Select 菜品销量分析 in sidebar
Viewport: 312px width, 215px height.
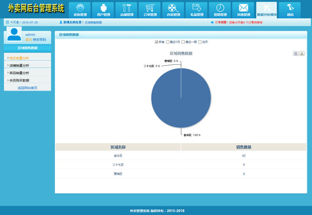19,73
